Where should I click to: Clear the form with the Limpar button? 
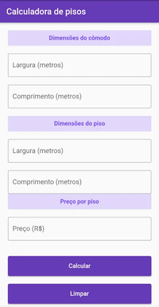pyautogui.click(x=79, y=294)
